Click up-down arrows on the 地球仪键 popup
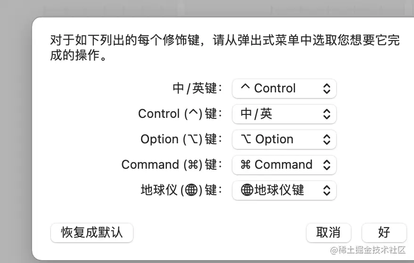Image resolution: width=414 pixels, height=263 pixels. click(x=326, y=190)
